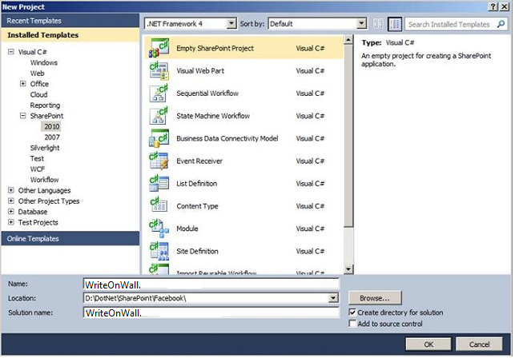Click the List Definition template icon

coord(159,184)
